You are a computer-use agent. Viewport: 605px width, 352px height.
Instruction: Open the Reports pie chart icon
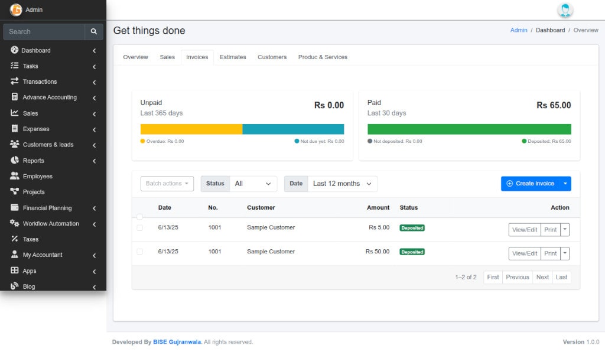coord(15,161)
